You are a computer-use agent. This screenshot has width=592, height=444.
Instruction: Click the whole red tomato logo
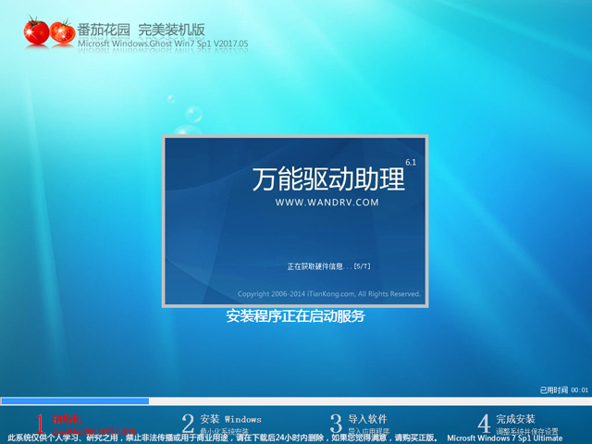36,31
